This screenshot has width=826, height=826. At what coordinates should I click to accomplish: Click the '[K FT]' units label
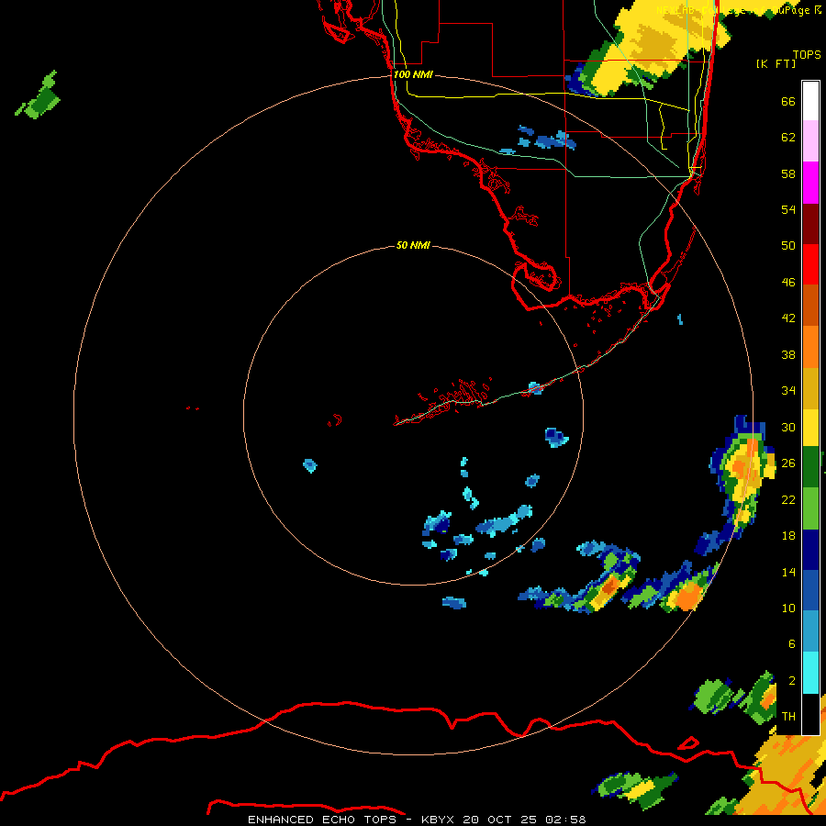[776, 63]
